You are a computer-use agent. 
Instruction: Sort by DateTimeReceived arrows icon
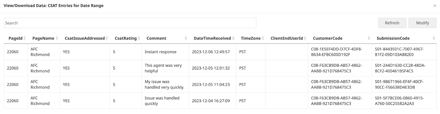(x=233, y=38)
